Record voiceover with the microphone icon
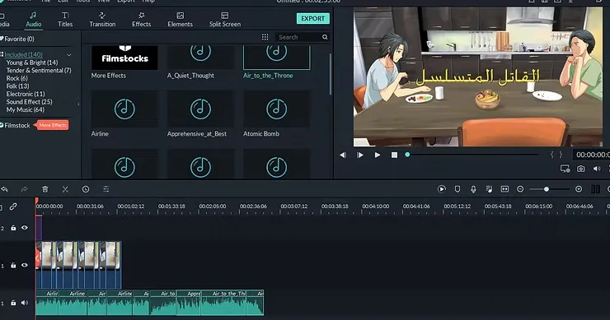The height and width of the screenshot is (320, 610). click(x=473, y=189)
